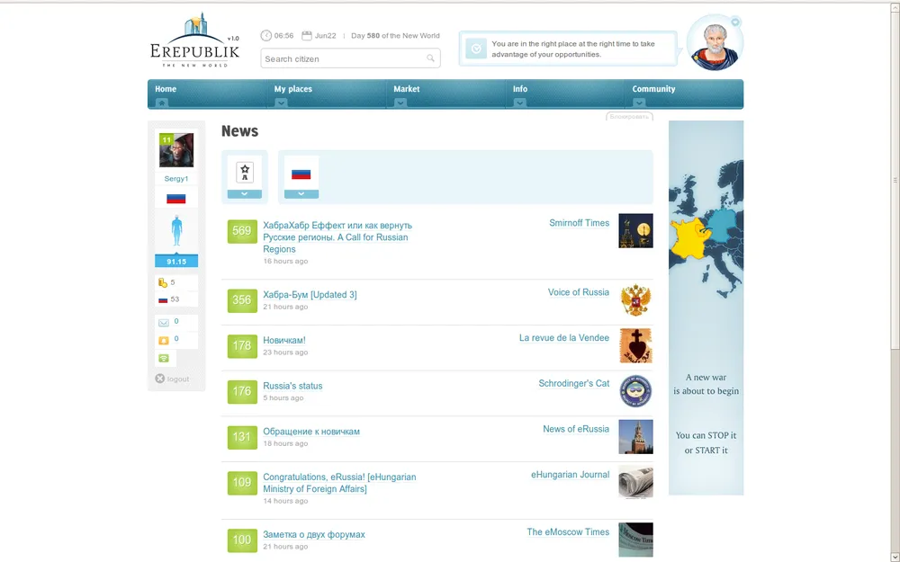Open The eMoscow Times thumbnail
Viewport: 900px width, 562px height.
tap(635, 540)
